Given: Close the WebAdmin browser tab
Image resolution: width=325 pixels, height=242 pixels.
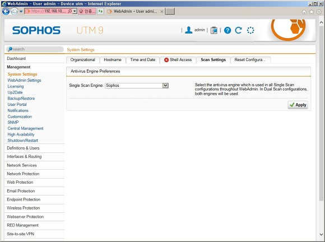Looking at the screenshot, I should coord(162,11).
